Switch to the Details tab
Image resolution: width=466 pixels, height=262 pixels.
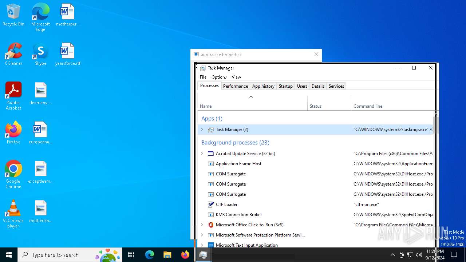pos(318,86)
